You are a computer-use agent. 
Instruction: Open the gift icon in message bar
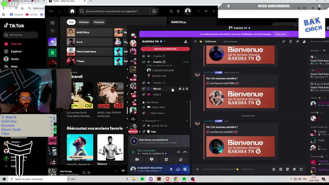(x=274, y=169)
